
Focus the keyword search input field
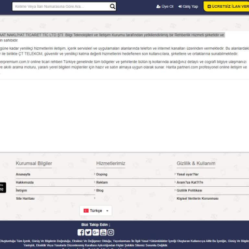click(61, 7)
